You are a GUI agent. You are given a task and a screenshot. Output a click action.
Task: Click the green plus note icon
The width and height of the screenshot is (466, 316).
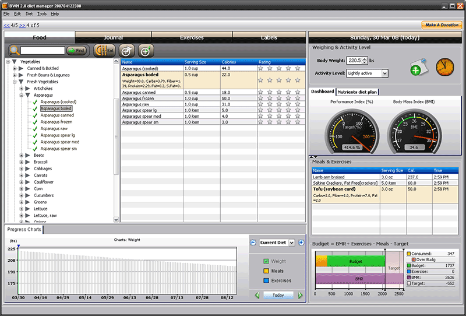418,67
